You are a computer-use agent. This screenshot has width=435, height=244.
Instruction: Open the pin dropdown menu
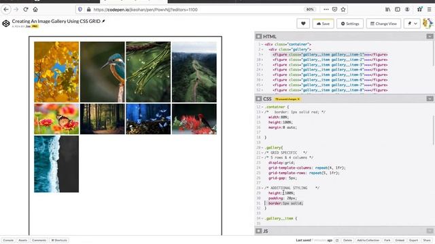coord(412,24)
